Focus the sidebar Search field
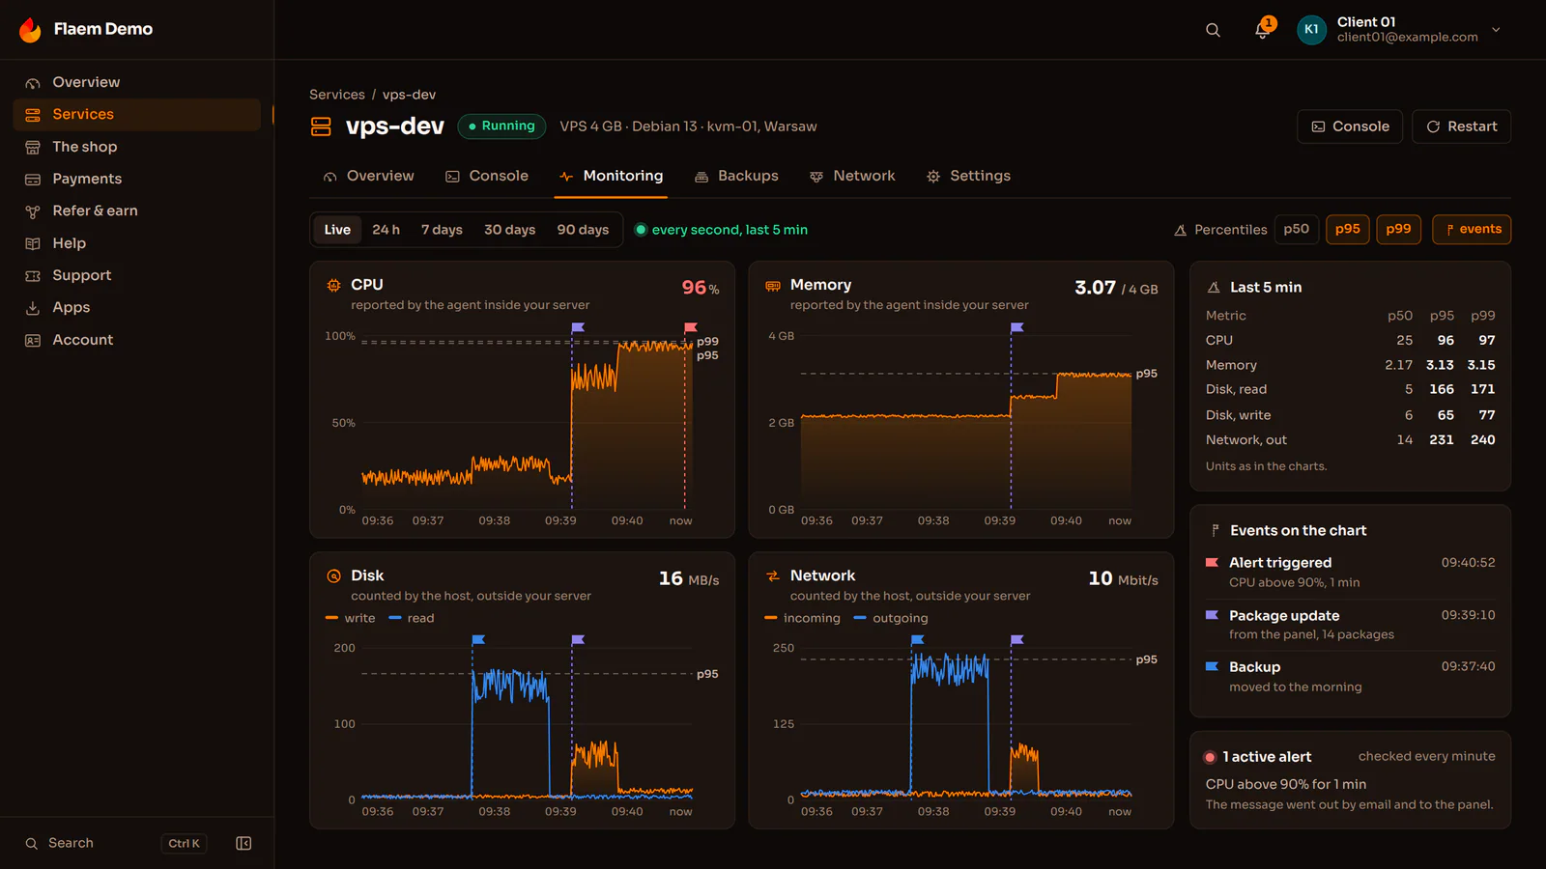Screen dimensions: 1546x869 click(x=116, y=843)
